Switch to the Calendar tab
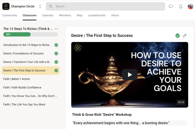Screen dimensions: 195x129 tap(48, 15)
